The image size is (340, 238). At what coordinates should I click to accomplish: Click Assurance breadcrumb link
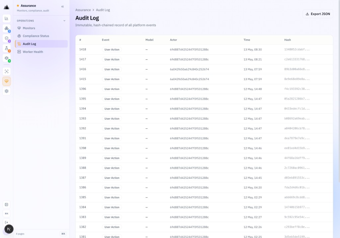point(83,10)
